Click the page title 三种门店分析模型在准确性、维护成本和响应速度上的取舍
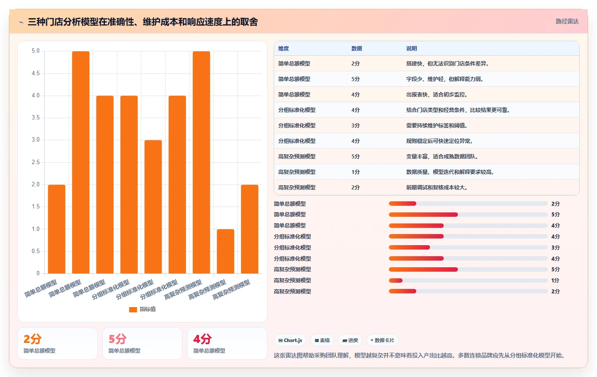Viewport: 597px width, 377px height. 143,22
